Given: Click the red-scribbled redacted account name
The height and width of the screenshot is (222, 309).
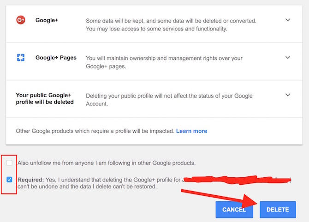Looking at the screenshot, I should pos(240,180).
